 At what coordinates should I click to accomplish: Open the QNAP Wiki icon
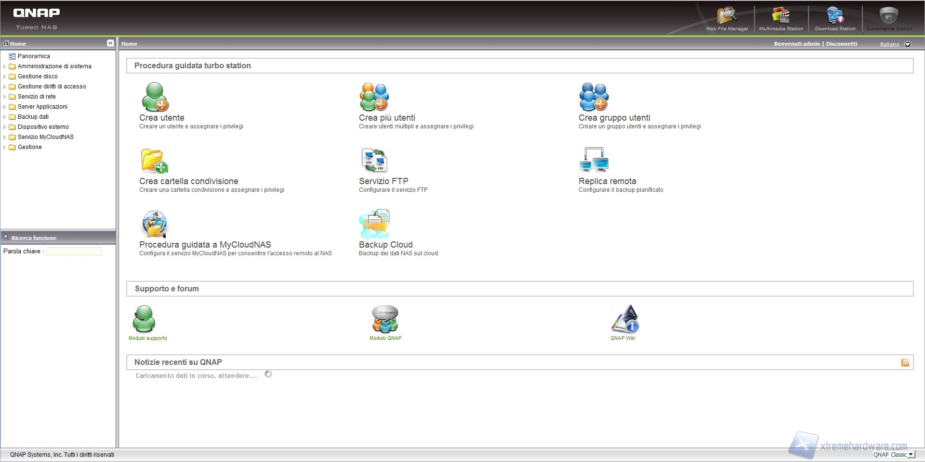[625, 319]
